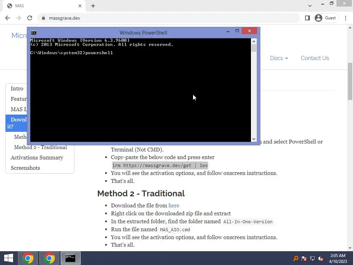Go back using Chrome back arrow
This screenshot has width=353, height=265.
click(x=8, y=18)
